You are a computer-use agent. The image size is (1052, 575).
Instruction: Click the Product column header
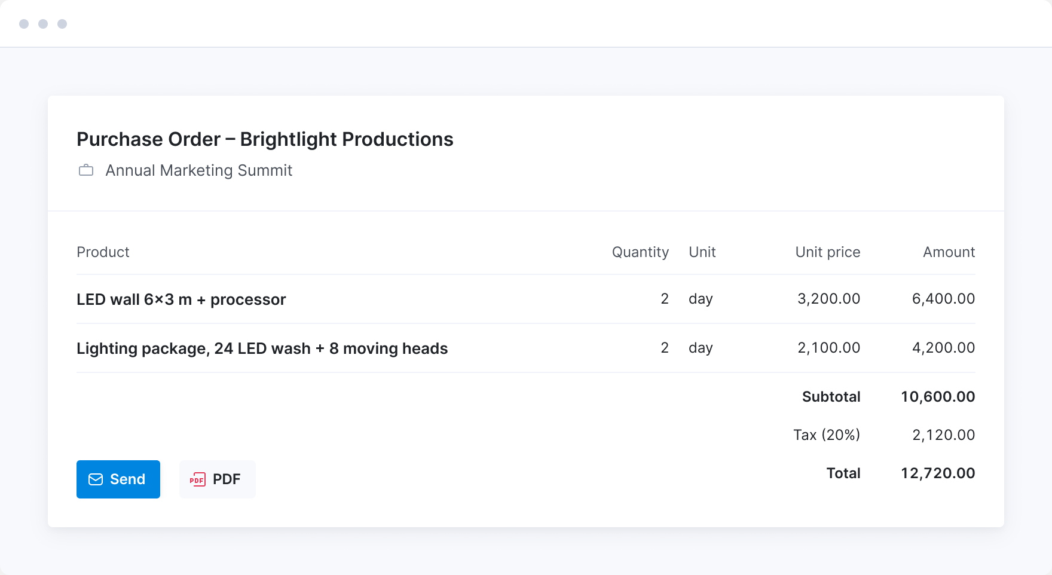103,252
